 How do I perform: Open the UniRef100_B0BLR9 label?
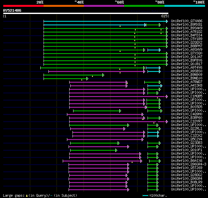pos(187,182)
